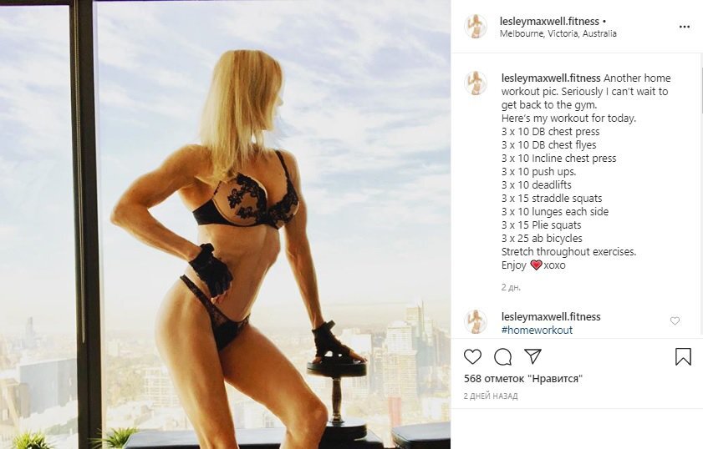Image resolution: width=703 pixels, height=449 pixels.
Task: Click the caption's lesleymaxwell.fitness username
Action: coord(551,78)
